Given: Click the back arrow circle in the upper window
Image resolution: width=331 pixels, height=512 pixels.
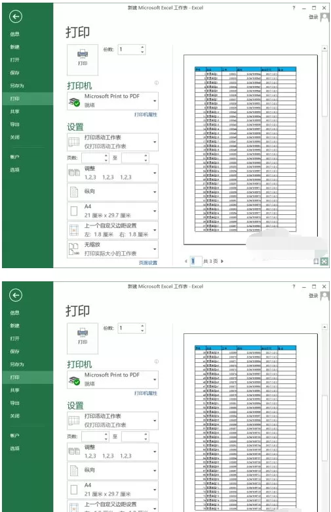Looking at the screenshot, I should click(x=16, y=16).
